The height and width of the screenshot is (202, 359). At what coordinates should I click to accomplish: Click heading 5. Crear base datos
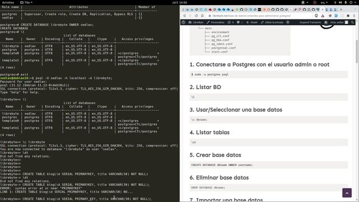point(215,155)
